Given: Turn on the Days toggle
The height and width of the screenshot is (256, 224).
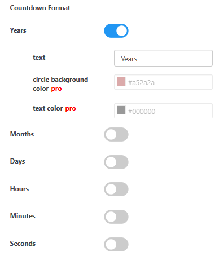Looking at the screenshot, I should 116,162.
